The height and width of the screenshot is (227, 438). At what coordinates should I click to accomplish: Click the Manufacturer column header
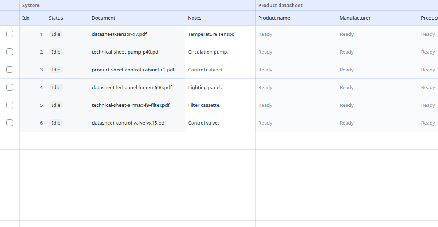pos(377,18)
